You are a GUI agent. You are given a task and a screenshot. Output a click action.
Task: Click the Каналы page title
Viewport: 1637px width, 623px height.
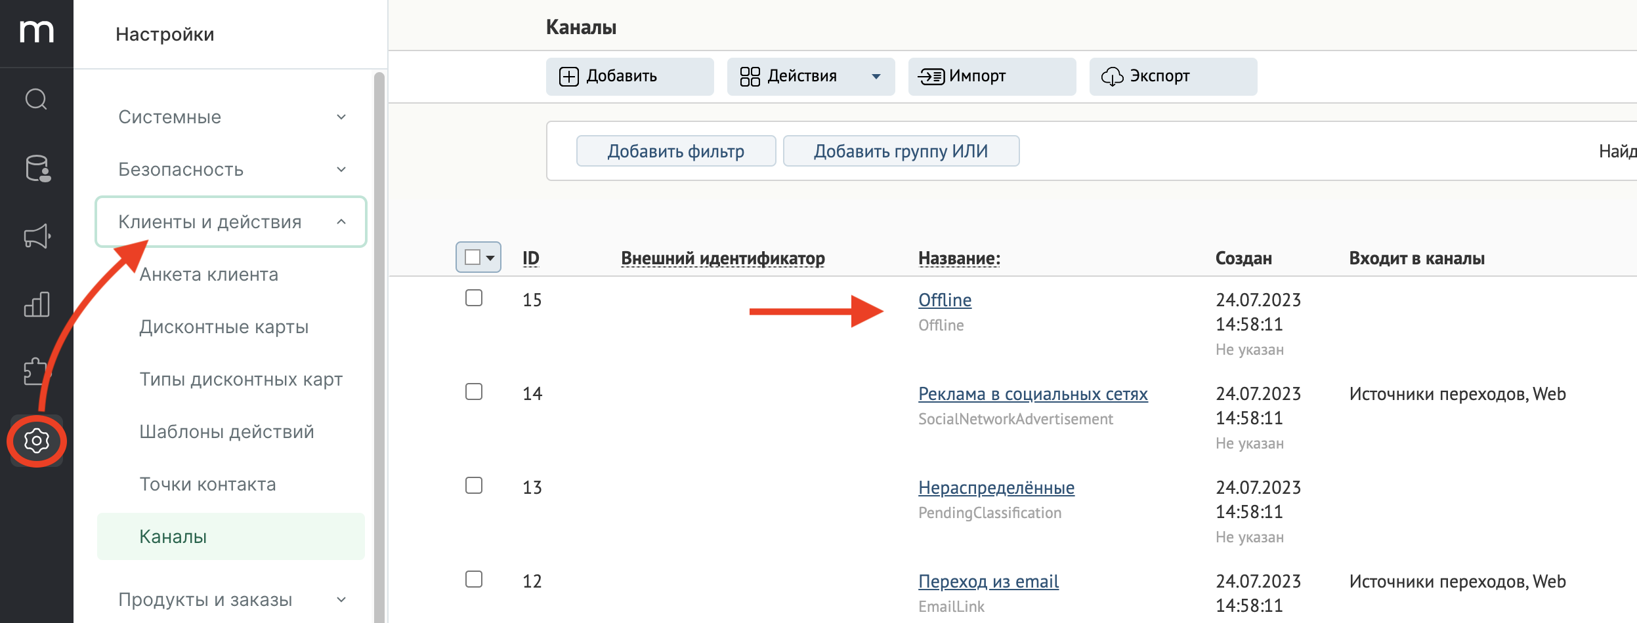(581, 27)
